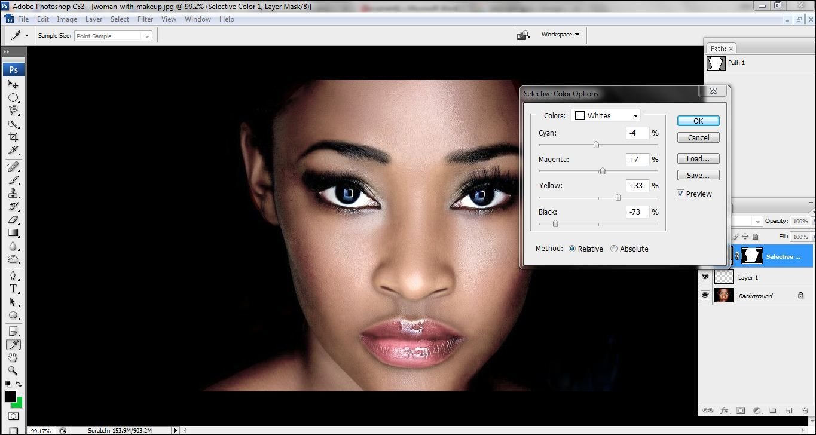
Task: Click the Save... button
Action: point(698,175)
